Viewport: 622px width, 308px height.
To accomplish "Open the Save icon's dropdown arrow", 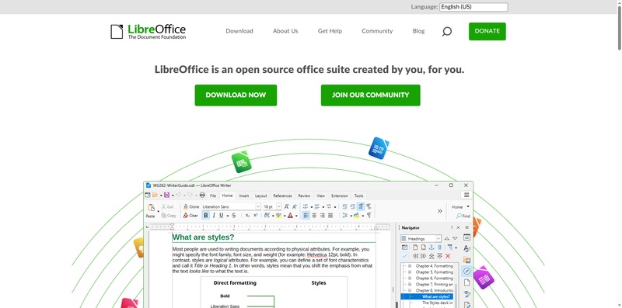I will pos(173,196).
